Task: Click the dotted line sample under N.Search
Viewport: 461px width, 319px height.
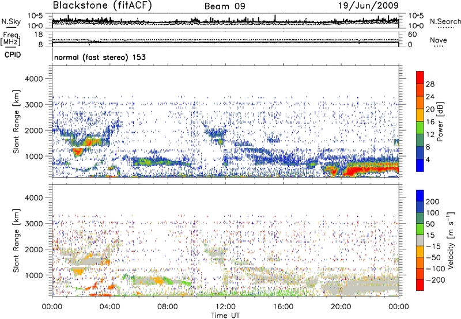Action: 446,28
